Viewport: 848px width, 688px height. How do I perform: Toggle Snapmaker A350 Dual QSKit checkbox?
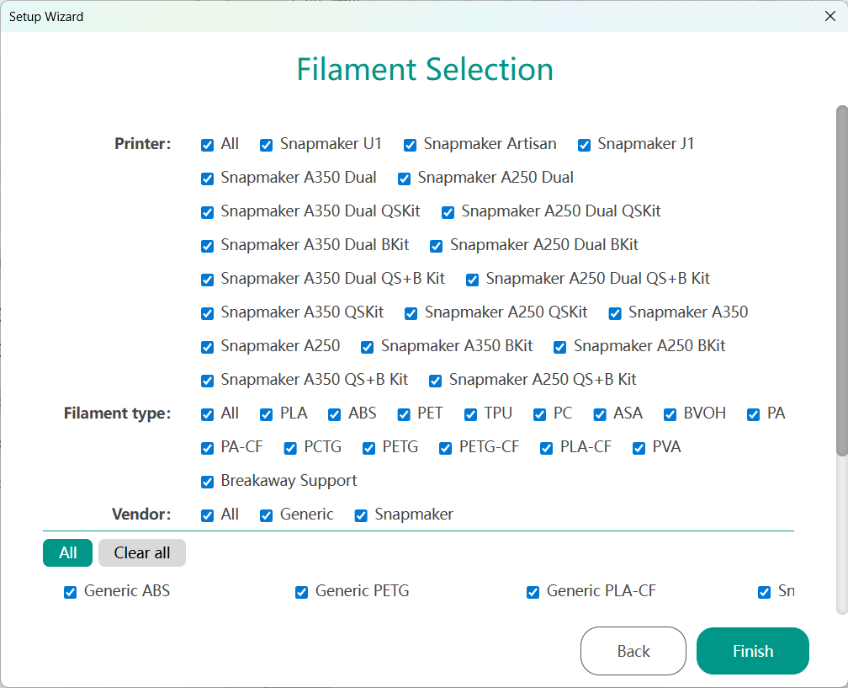tap(208, 212)
